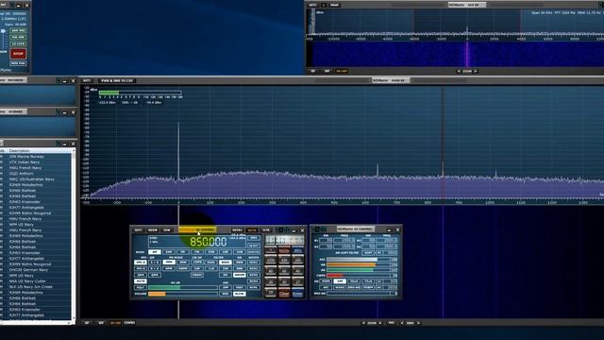Click ADD VRX in the main panel

pyautogui.click(x=18, y=30)
